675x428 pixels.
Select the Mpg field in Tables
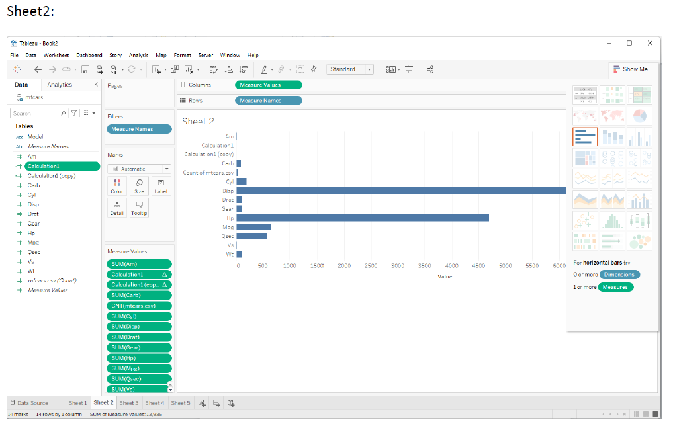[33, 243]
